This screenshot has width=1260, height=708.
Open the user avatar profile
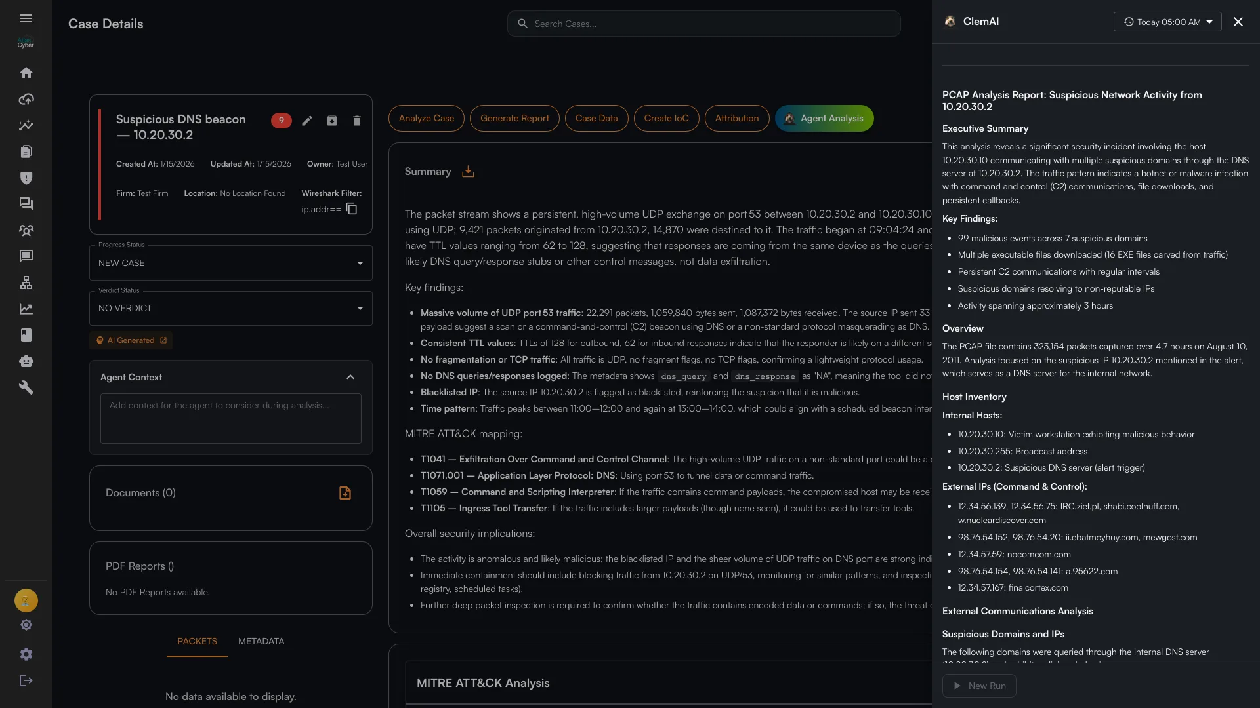[26, 600]
